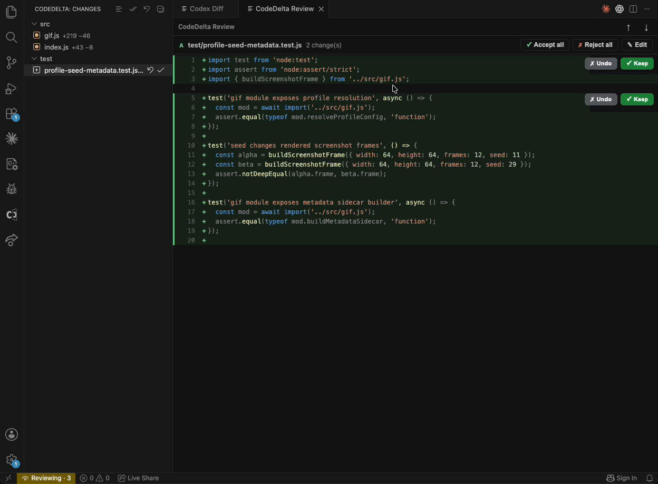Screen dimensions: 658x484
Task: Go to next change with down arrow
Action: point(646,27)
